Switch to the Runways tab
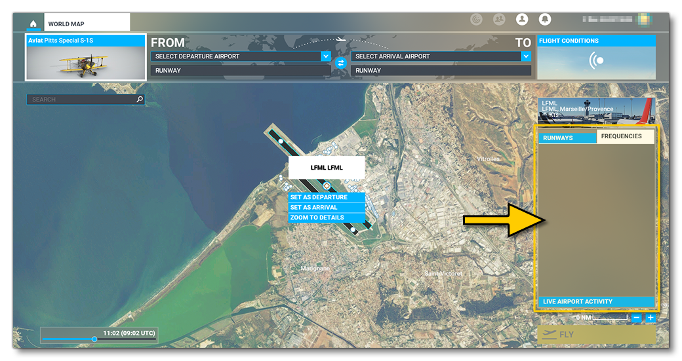 pos(567,138)
